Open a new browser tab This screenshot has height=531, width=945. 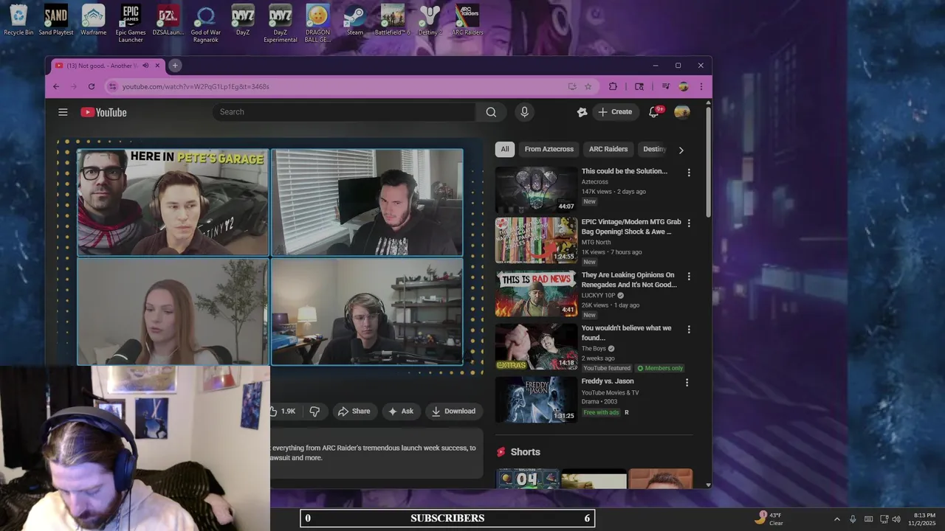(x=175, y=66)
